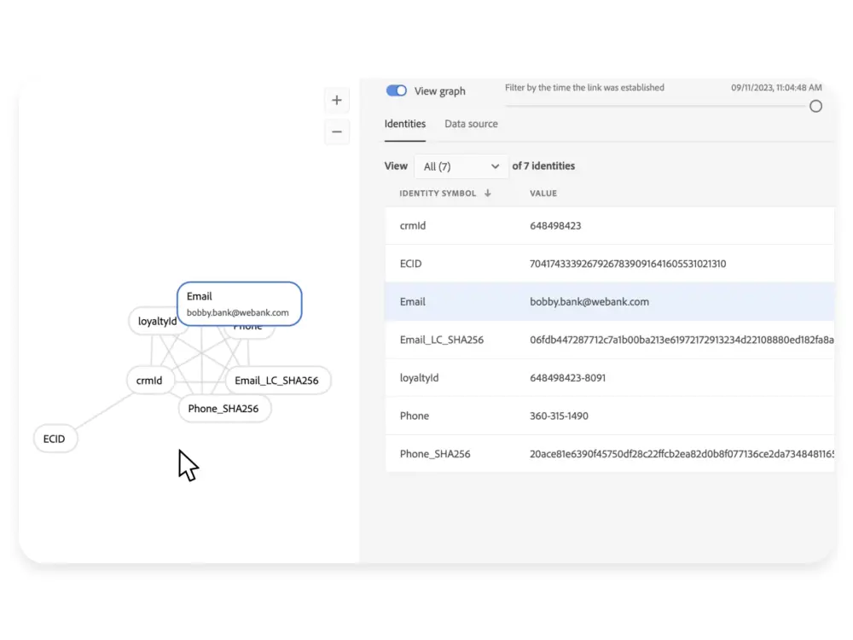The image size is (853, 640).
Task: Select the highlighted Email graph node
Action: [x=238, y=304]
